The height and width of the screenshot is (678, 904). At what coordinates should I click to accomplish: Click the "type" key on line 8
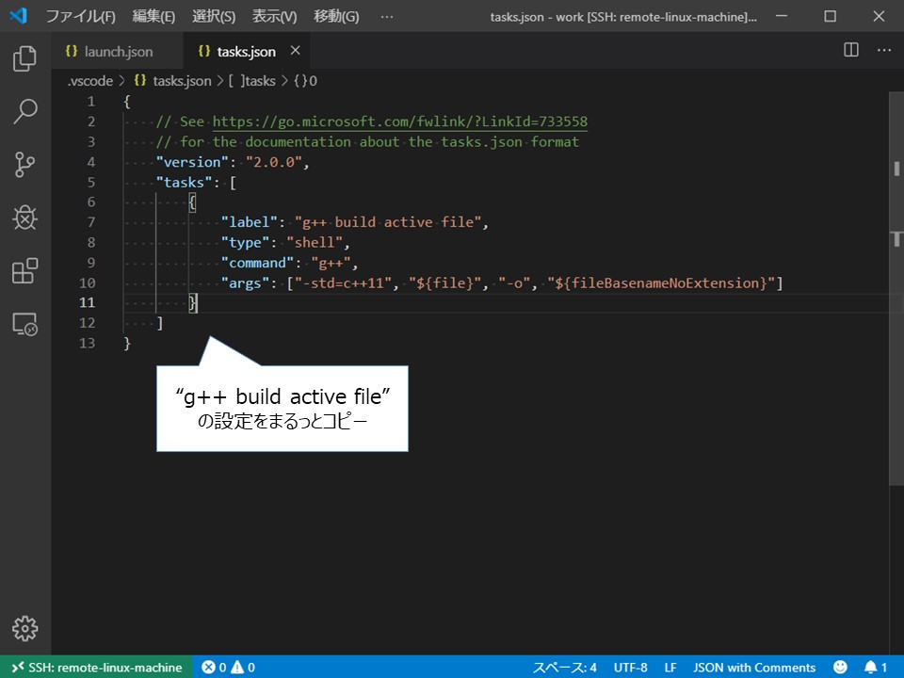(246, 243)
